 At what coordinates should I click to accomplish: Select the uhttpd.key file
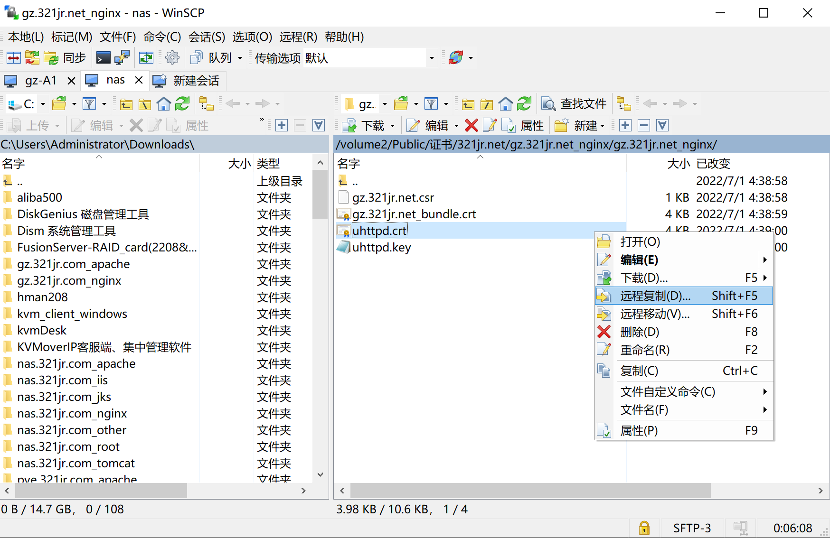[381, 247]
